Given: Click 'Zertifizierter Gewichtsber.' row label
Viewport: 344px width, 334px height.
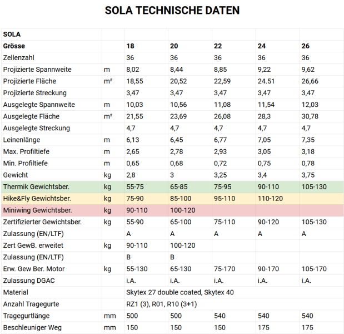Looking at the screenshot, I should coord(42,222).
